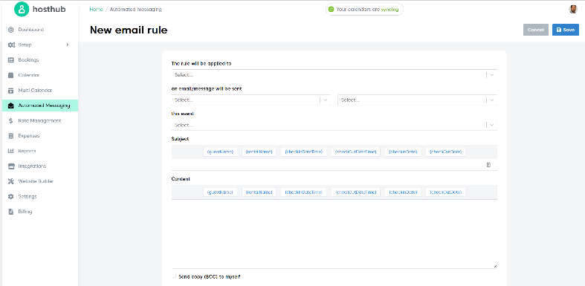This screenshot has width=585, height=286.
Task: Follow the Home breadcrumb link
Action: click(x=96, y=10)
